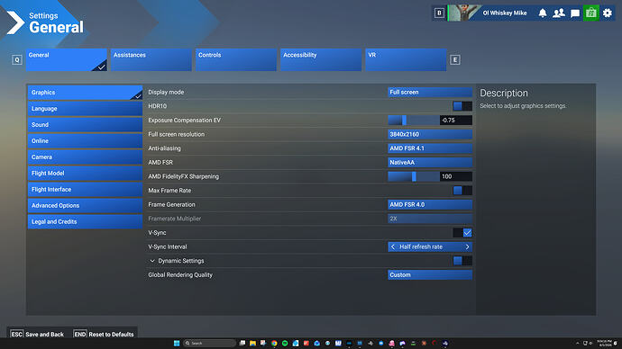This screenshot has width=622, height=349.
Task: Switch to the Controls tab
Action: (236, 59)
